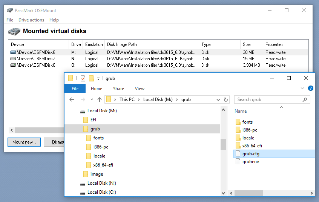The height and width of the screenshot is (202, 319).
Task: Click the OSFMDisk6 drive icon
Action: (13, 52)
